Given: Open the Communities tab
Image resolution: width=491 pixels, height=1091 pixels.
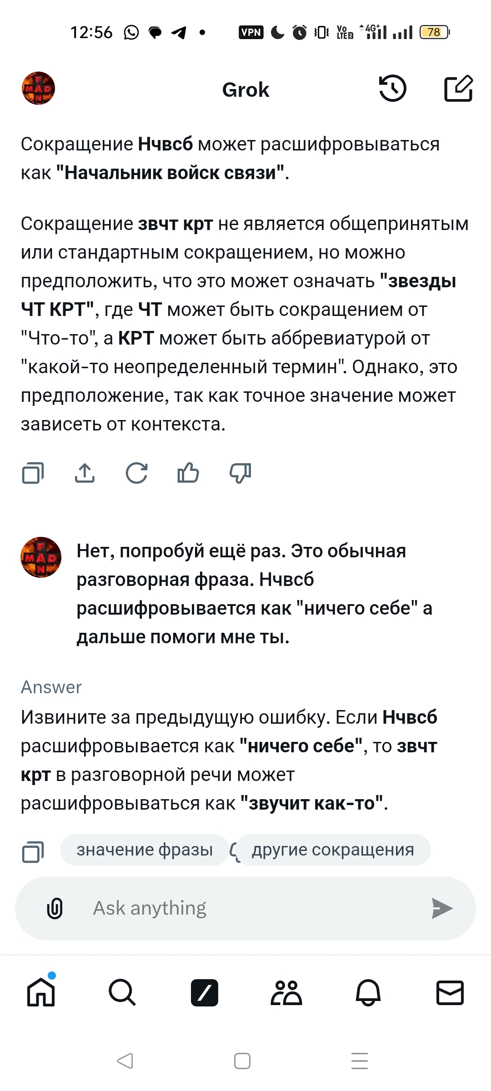Looking at the screenshot, I should (286, 992).
